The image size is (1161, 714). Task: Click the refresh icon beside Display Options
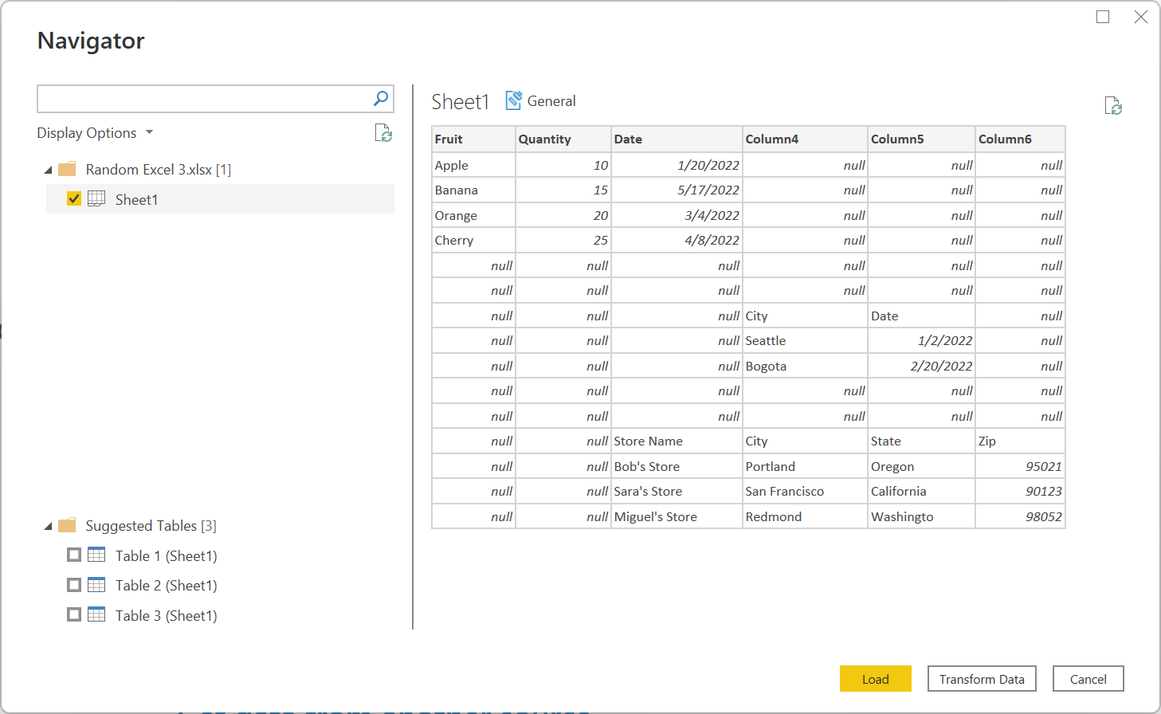pos(383,133)
